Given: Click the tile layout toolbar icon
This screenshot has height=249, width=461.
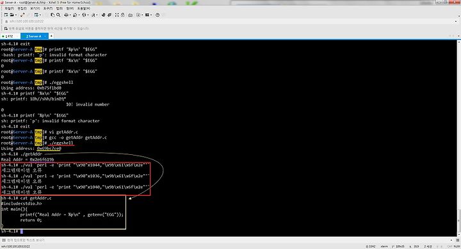Looking at the screenshot, I should (147, 15).
